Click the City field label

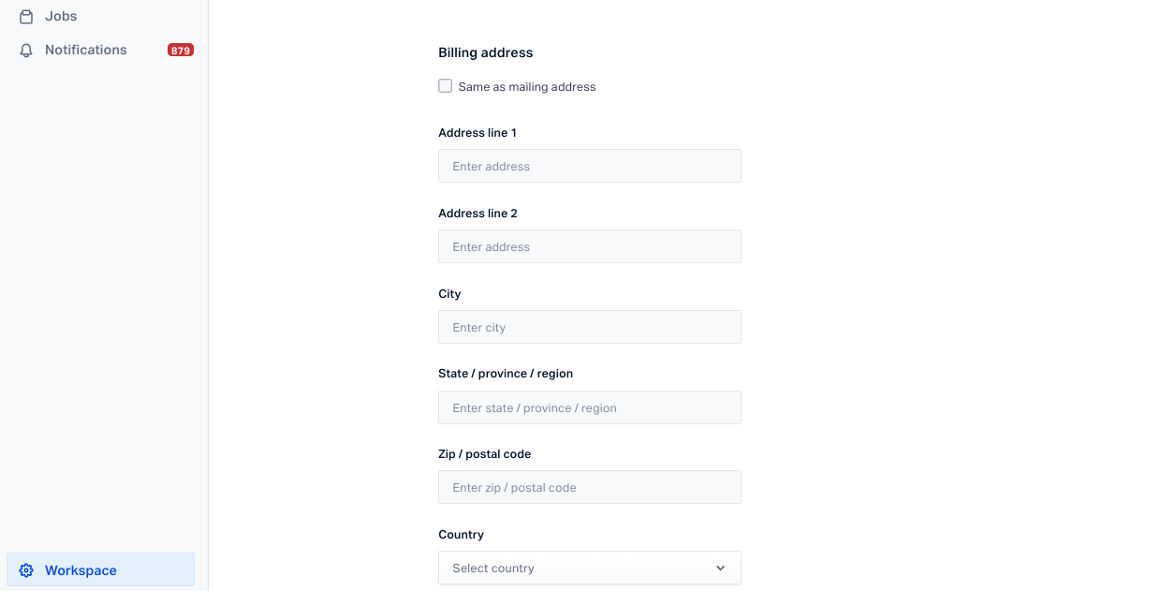(x=449, y=294)
